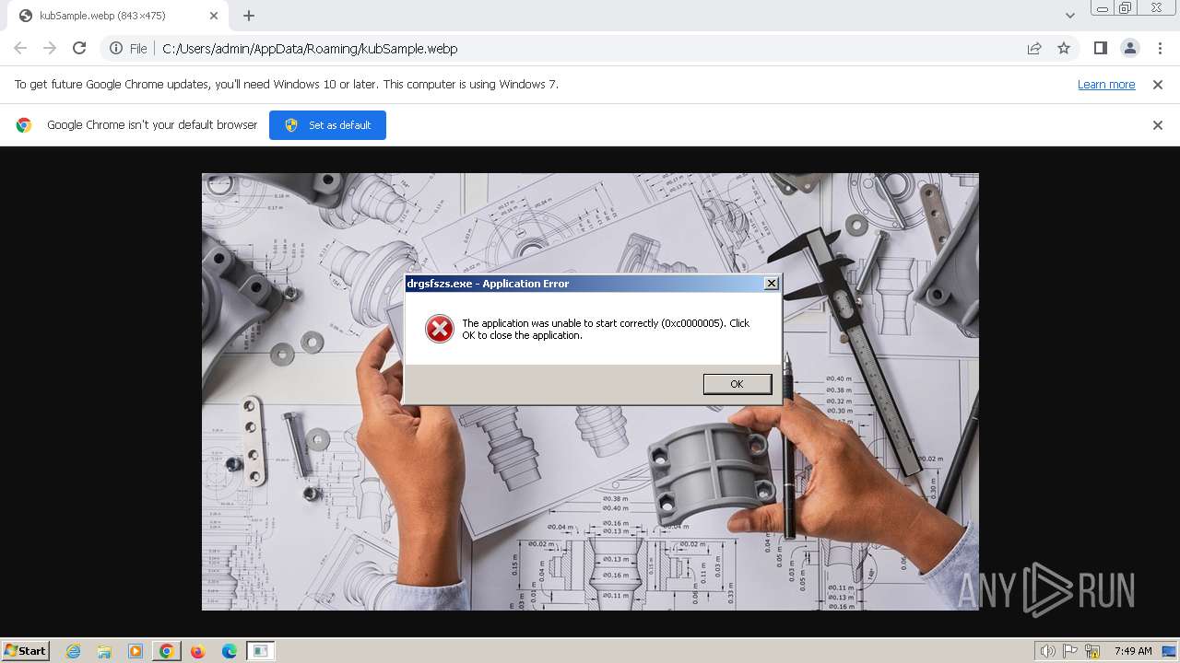Dismiss the default browser infobar

tap(1158, 125)
